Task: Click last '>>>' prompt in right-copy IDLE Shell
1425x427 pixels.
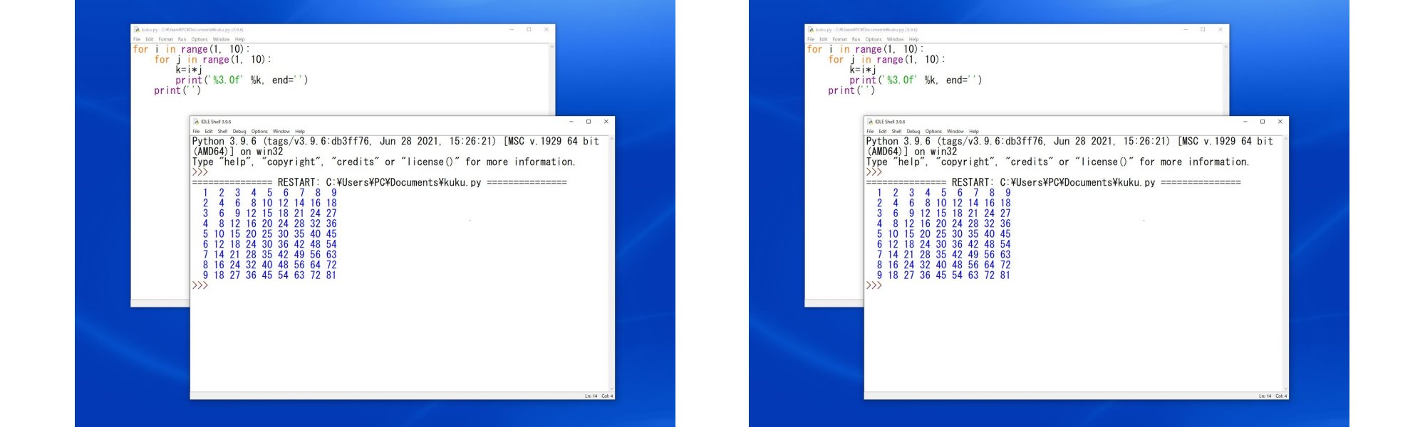Action: pos(874,285)
